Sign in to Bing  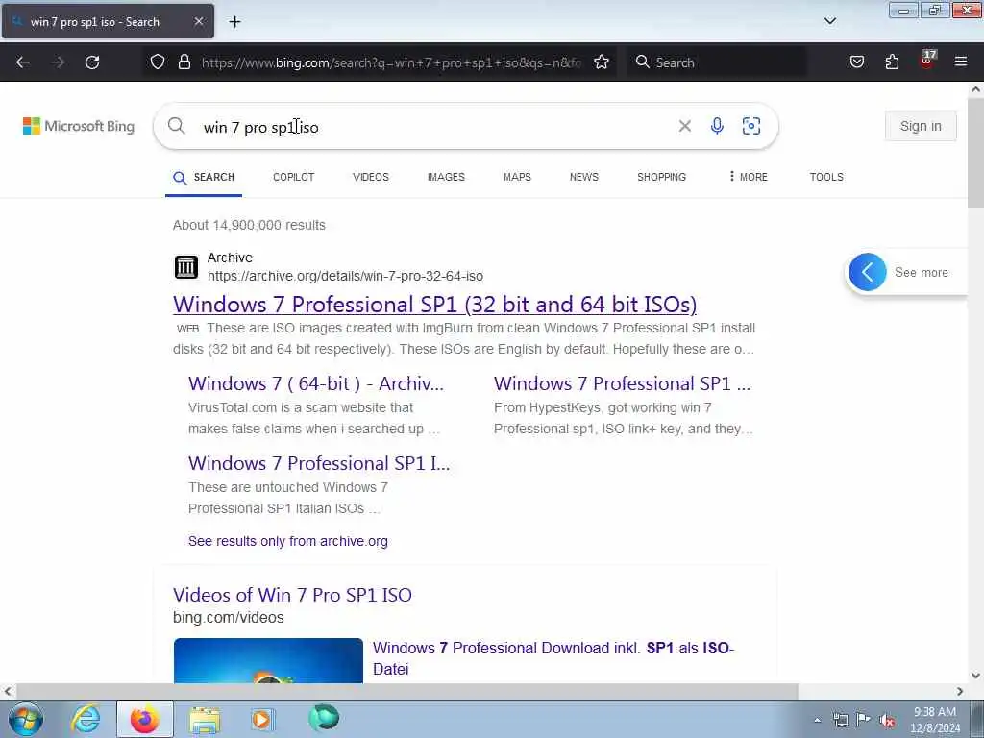coord(921,126)
